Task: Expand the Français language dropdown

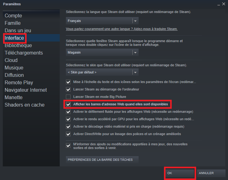Action: point(102,21)
